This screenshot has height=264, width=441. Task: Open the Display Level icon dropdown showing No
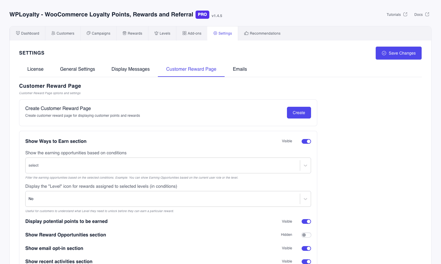pos(168,199)
